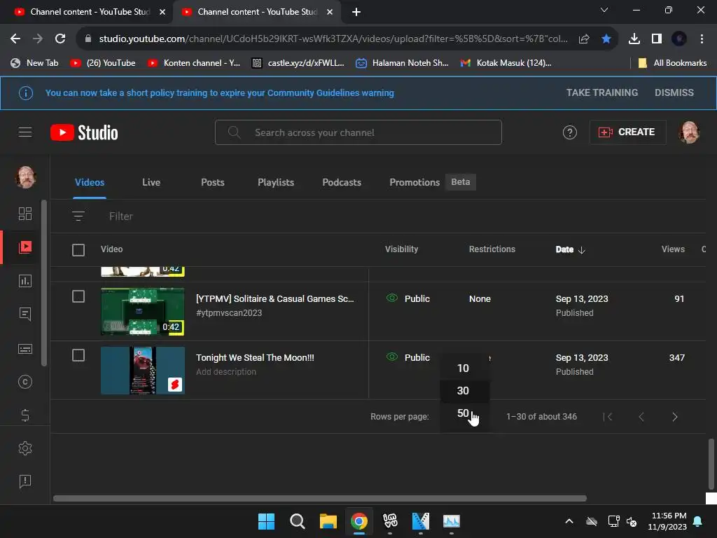Open the Tonight We Steal The Moon title
Screen dimensions: 717x538
click(x=255, y=358)
